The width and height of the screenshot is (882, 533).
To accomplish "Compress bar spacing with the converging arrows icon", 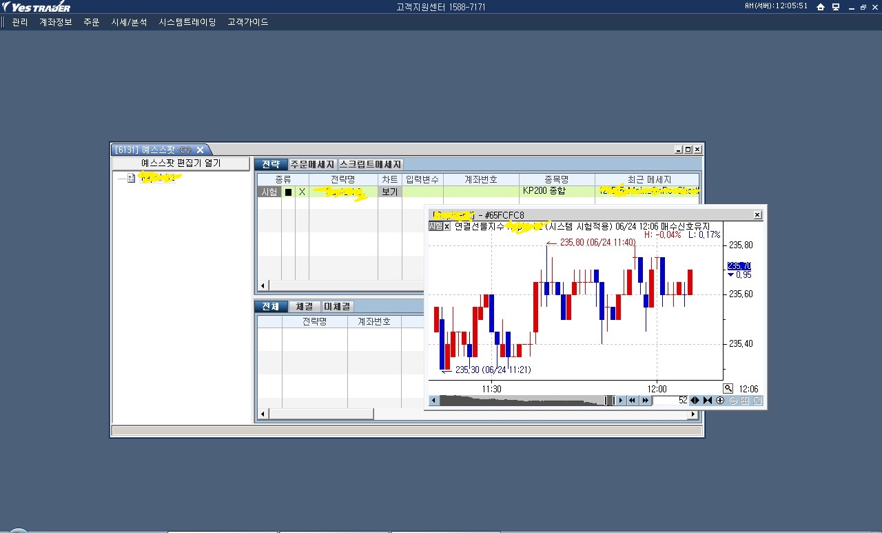I will point(707,401).
